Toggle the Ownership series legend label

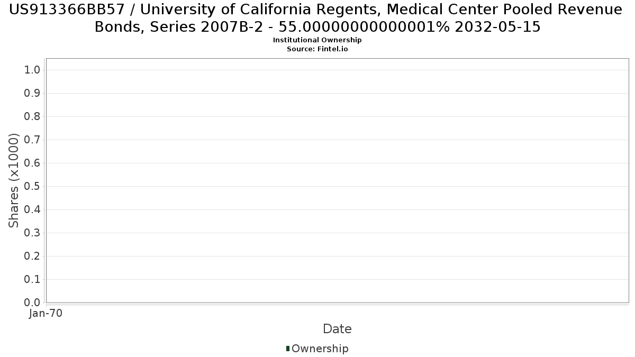320,349
